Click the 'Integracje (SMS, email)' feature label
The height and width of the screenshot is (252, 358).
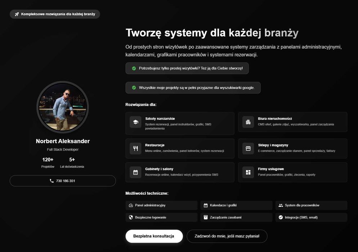tap(301, 217)
